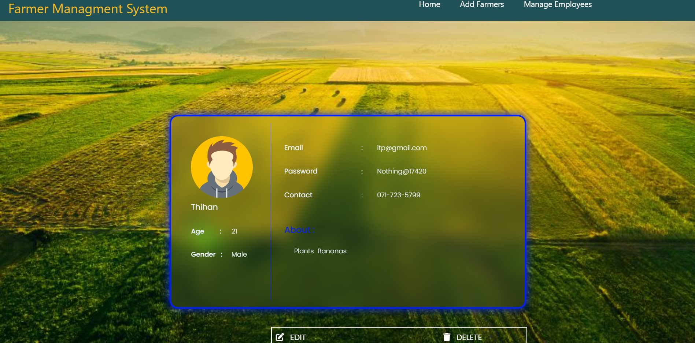This screenshot has width=695, height=343.
Task: Click the Delete trash icon
Action: 447,336
